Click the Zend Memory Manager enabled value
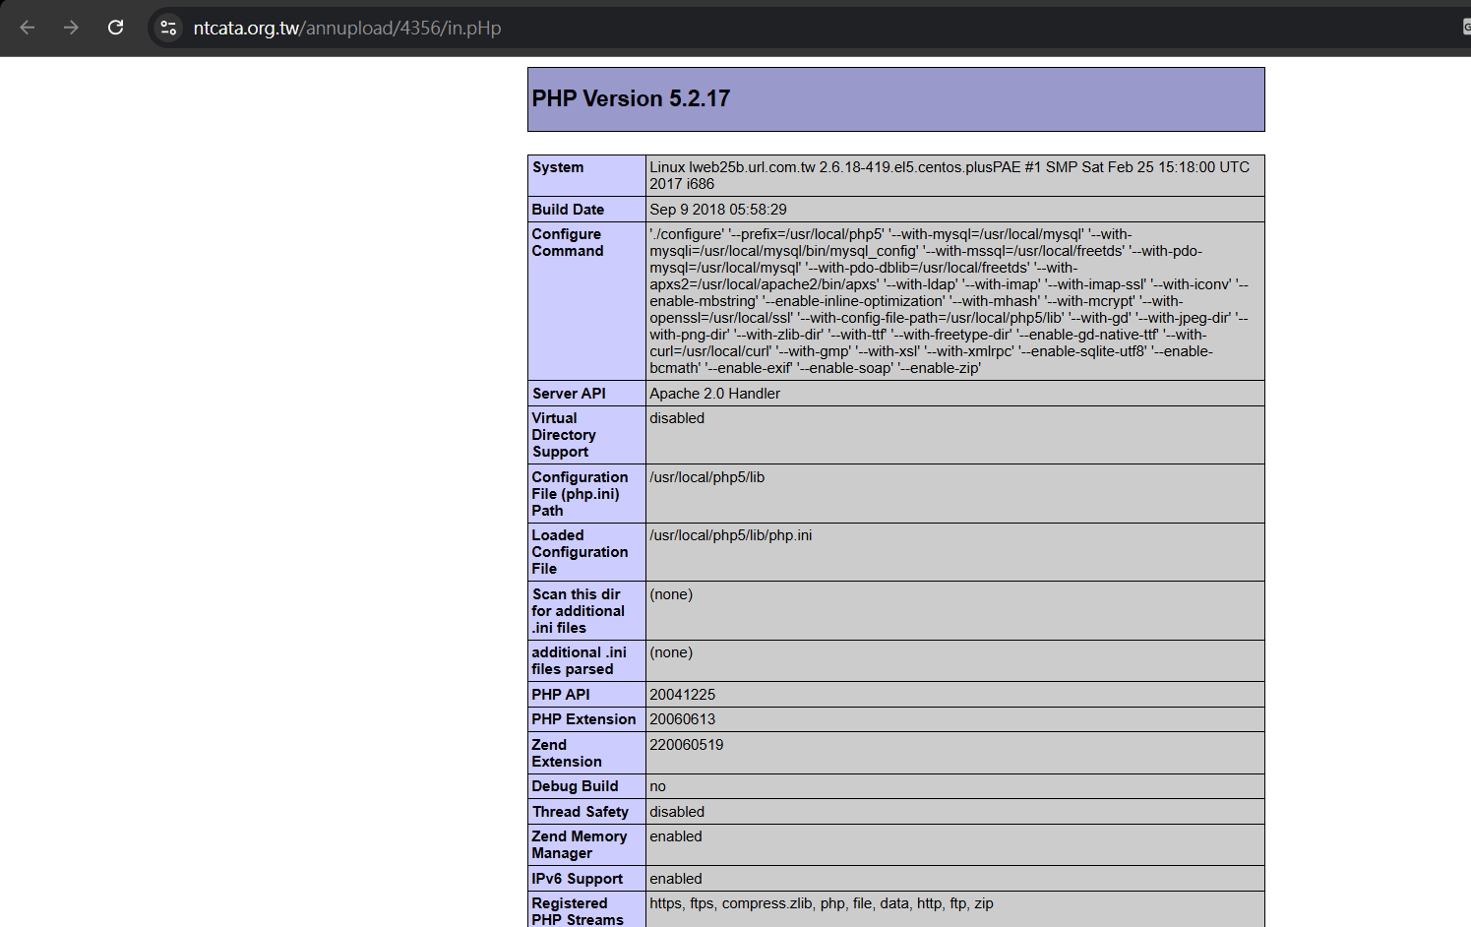The height and width of the screenshot is (927, 1471). pyautogui.click(x=675, y=836)
